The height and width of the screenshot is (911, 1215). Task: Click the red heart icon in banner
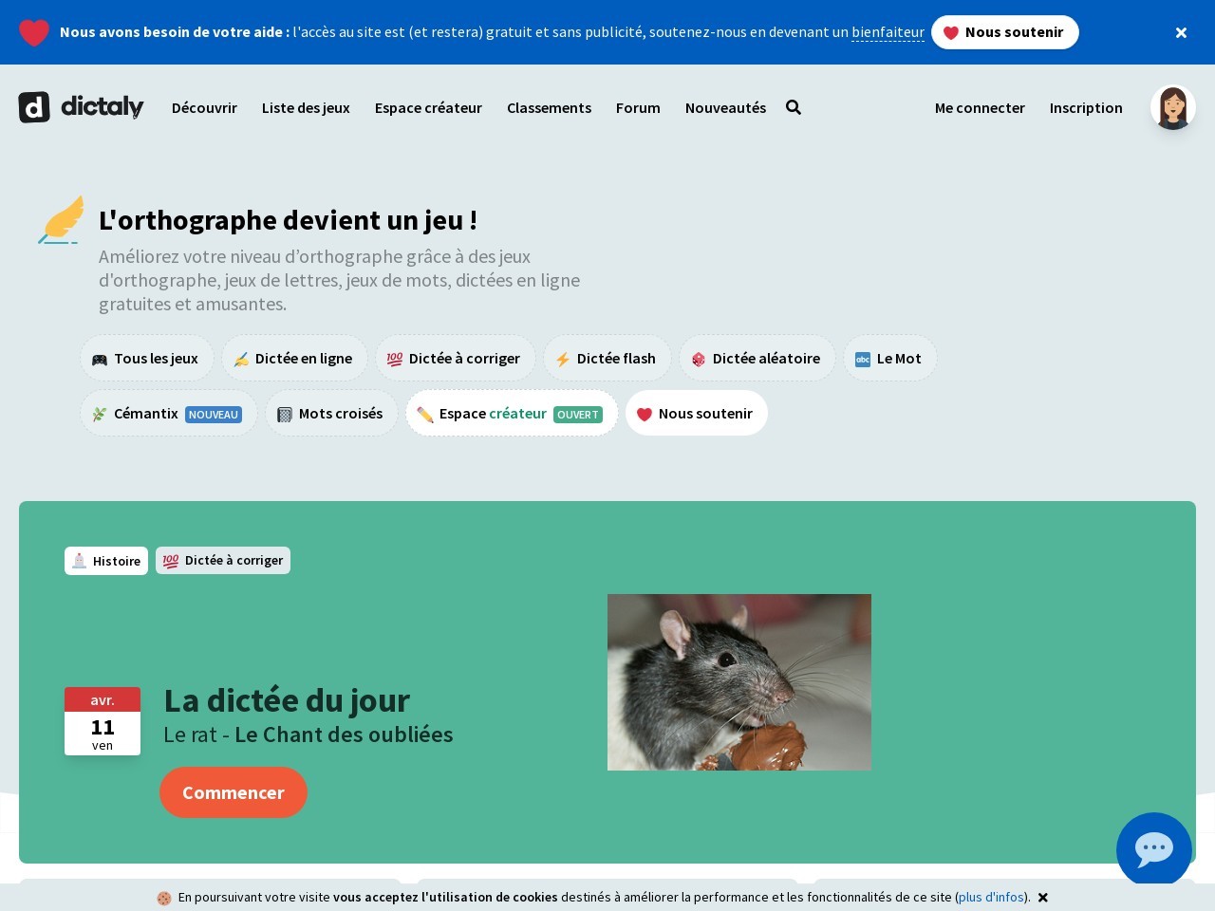[x=34, y=32]
